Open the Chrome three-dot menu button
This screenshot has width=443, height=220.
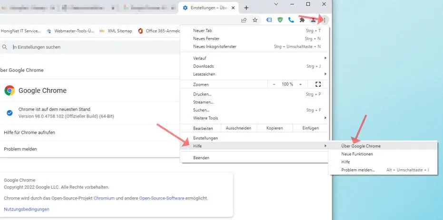(325, 20)
